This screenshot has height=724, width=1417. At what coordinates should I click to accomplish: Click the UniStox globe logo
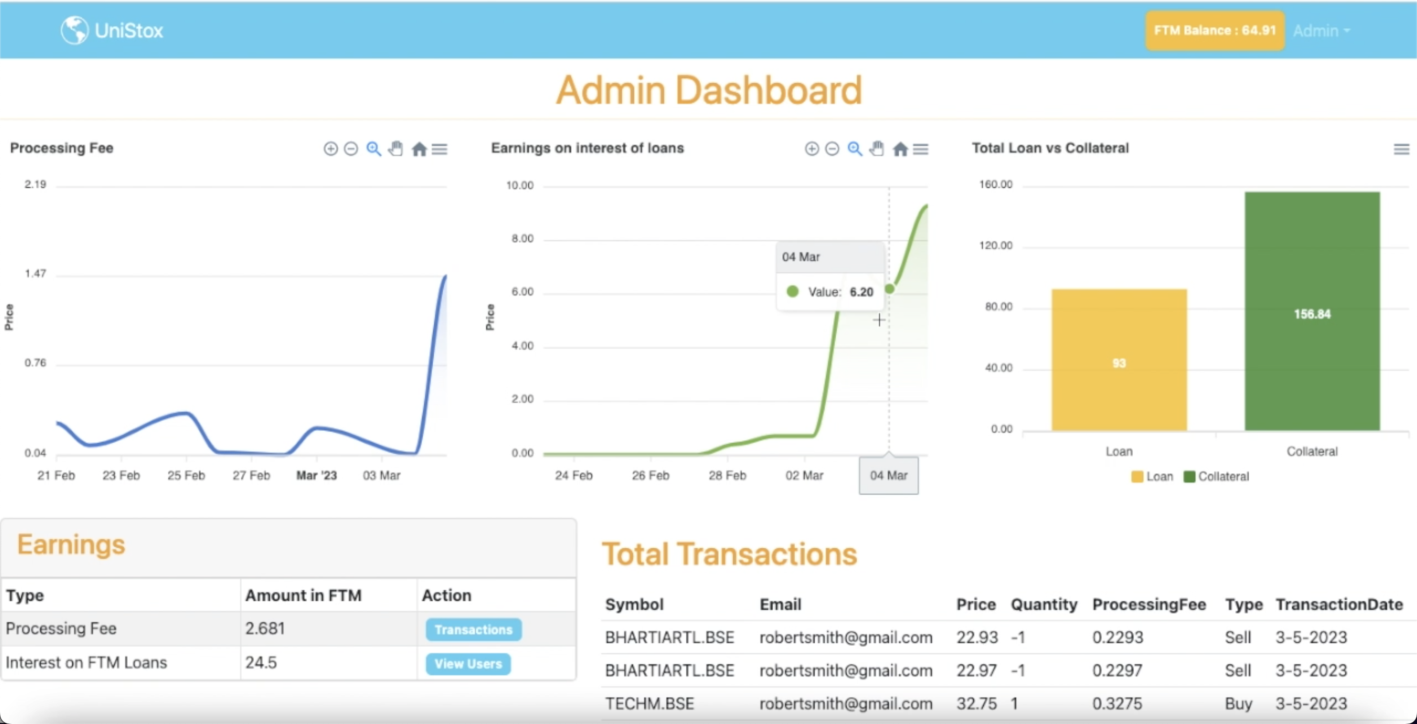click(x=74, y=30)
